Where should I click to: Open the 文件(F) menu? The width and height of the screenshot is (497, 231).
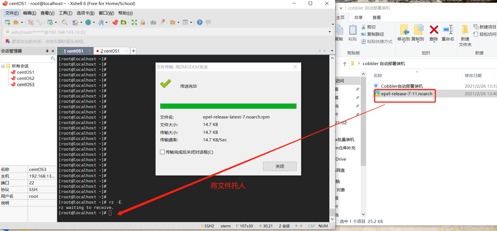(x=12, y=13)
